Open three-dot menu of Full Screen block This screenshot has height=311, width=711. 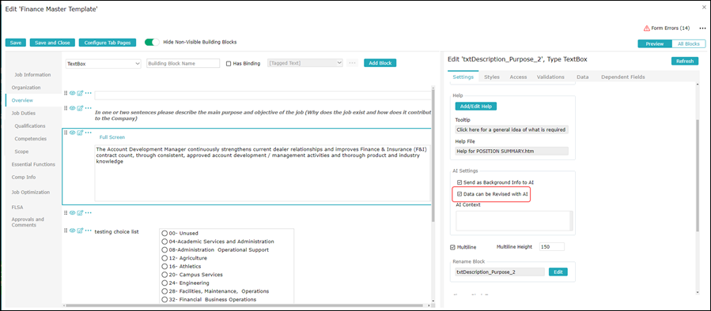pyautogui.click(x=89, y=132)
